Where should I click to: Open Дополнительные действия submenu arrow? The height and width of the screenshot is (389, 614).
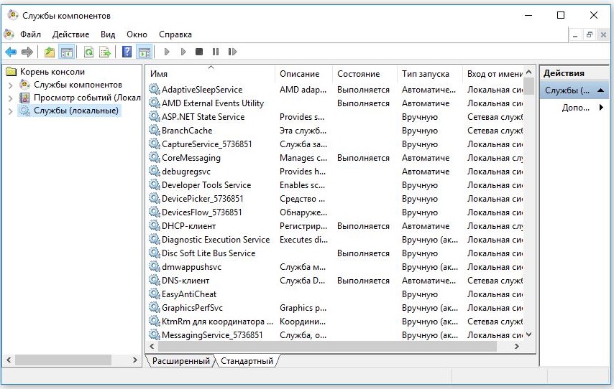pos(601,107)
